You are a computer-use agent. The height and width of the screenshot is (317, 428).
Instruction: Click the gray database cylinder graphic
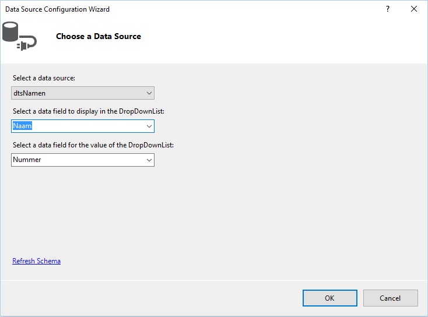click(10, 31)
